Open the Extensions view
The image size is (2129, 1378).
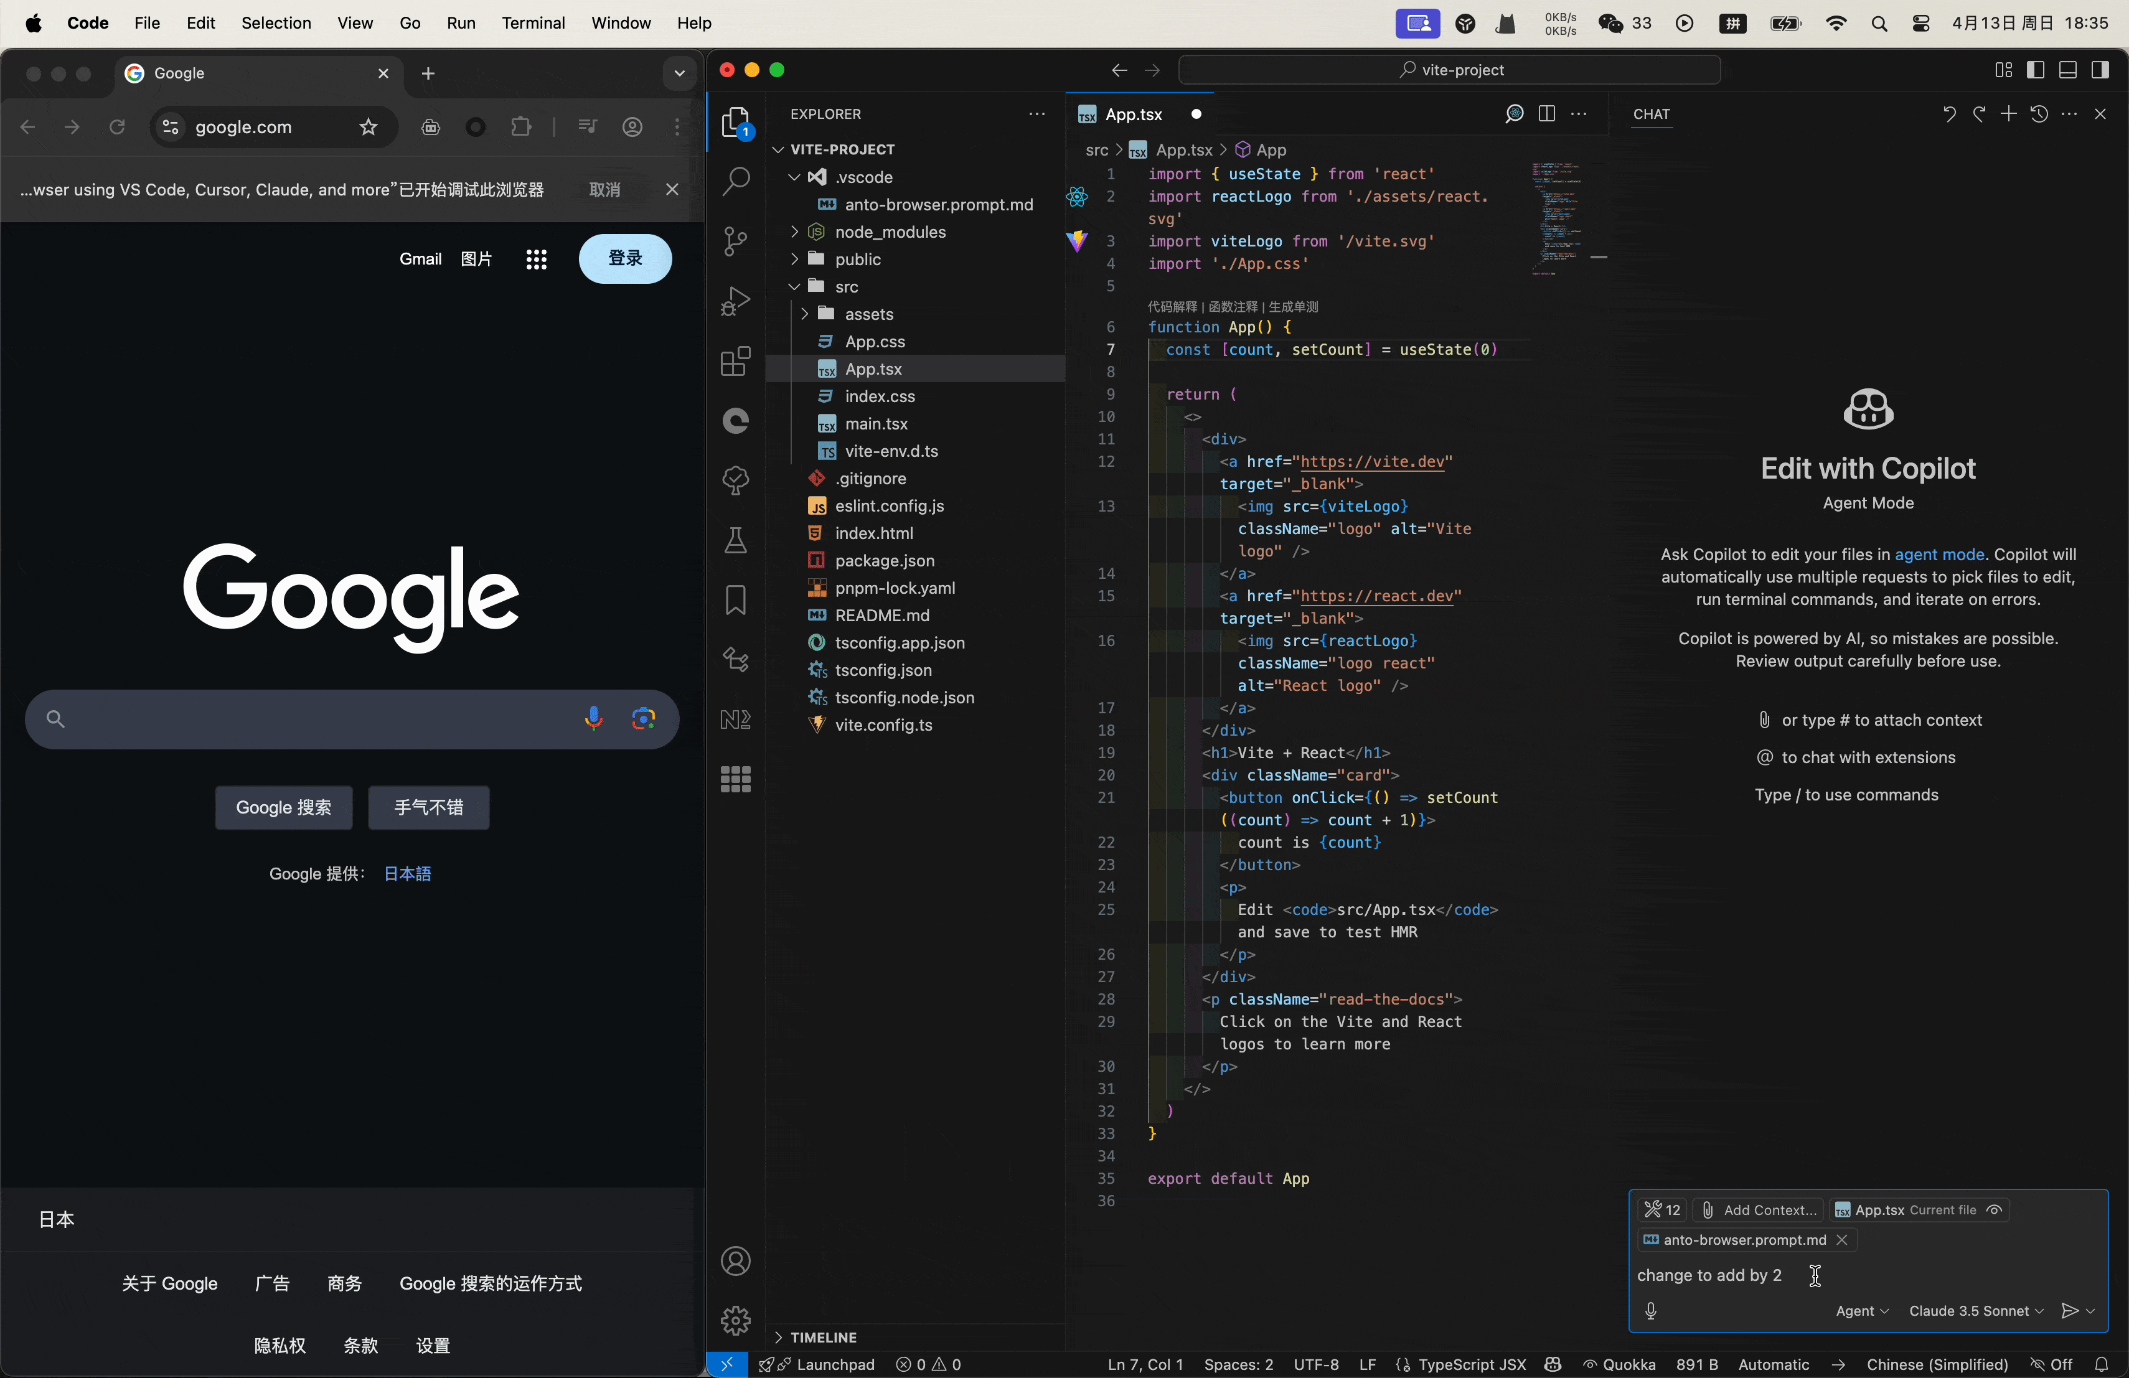(735, 362)
